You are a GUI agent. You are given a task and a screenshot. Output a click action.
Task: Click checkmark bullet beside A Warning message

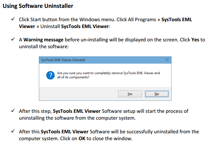[x=13, y=39]
